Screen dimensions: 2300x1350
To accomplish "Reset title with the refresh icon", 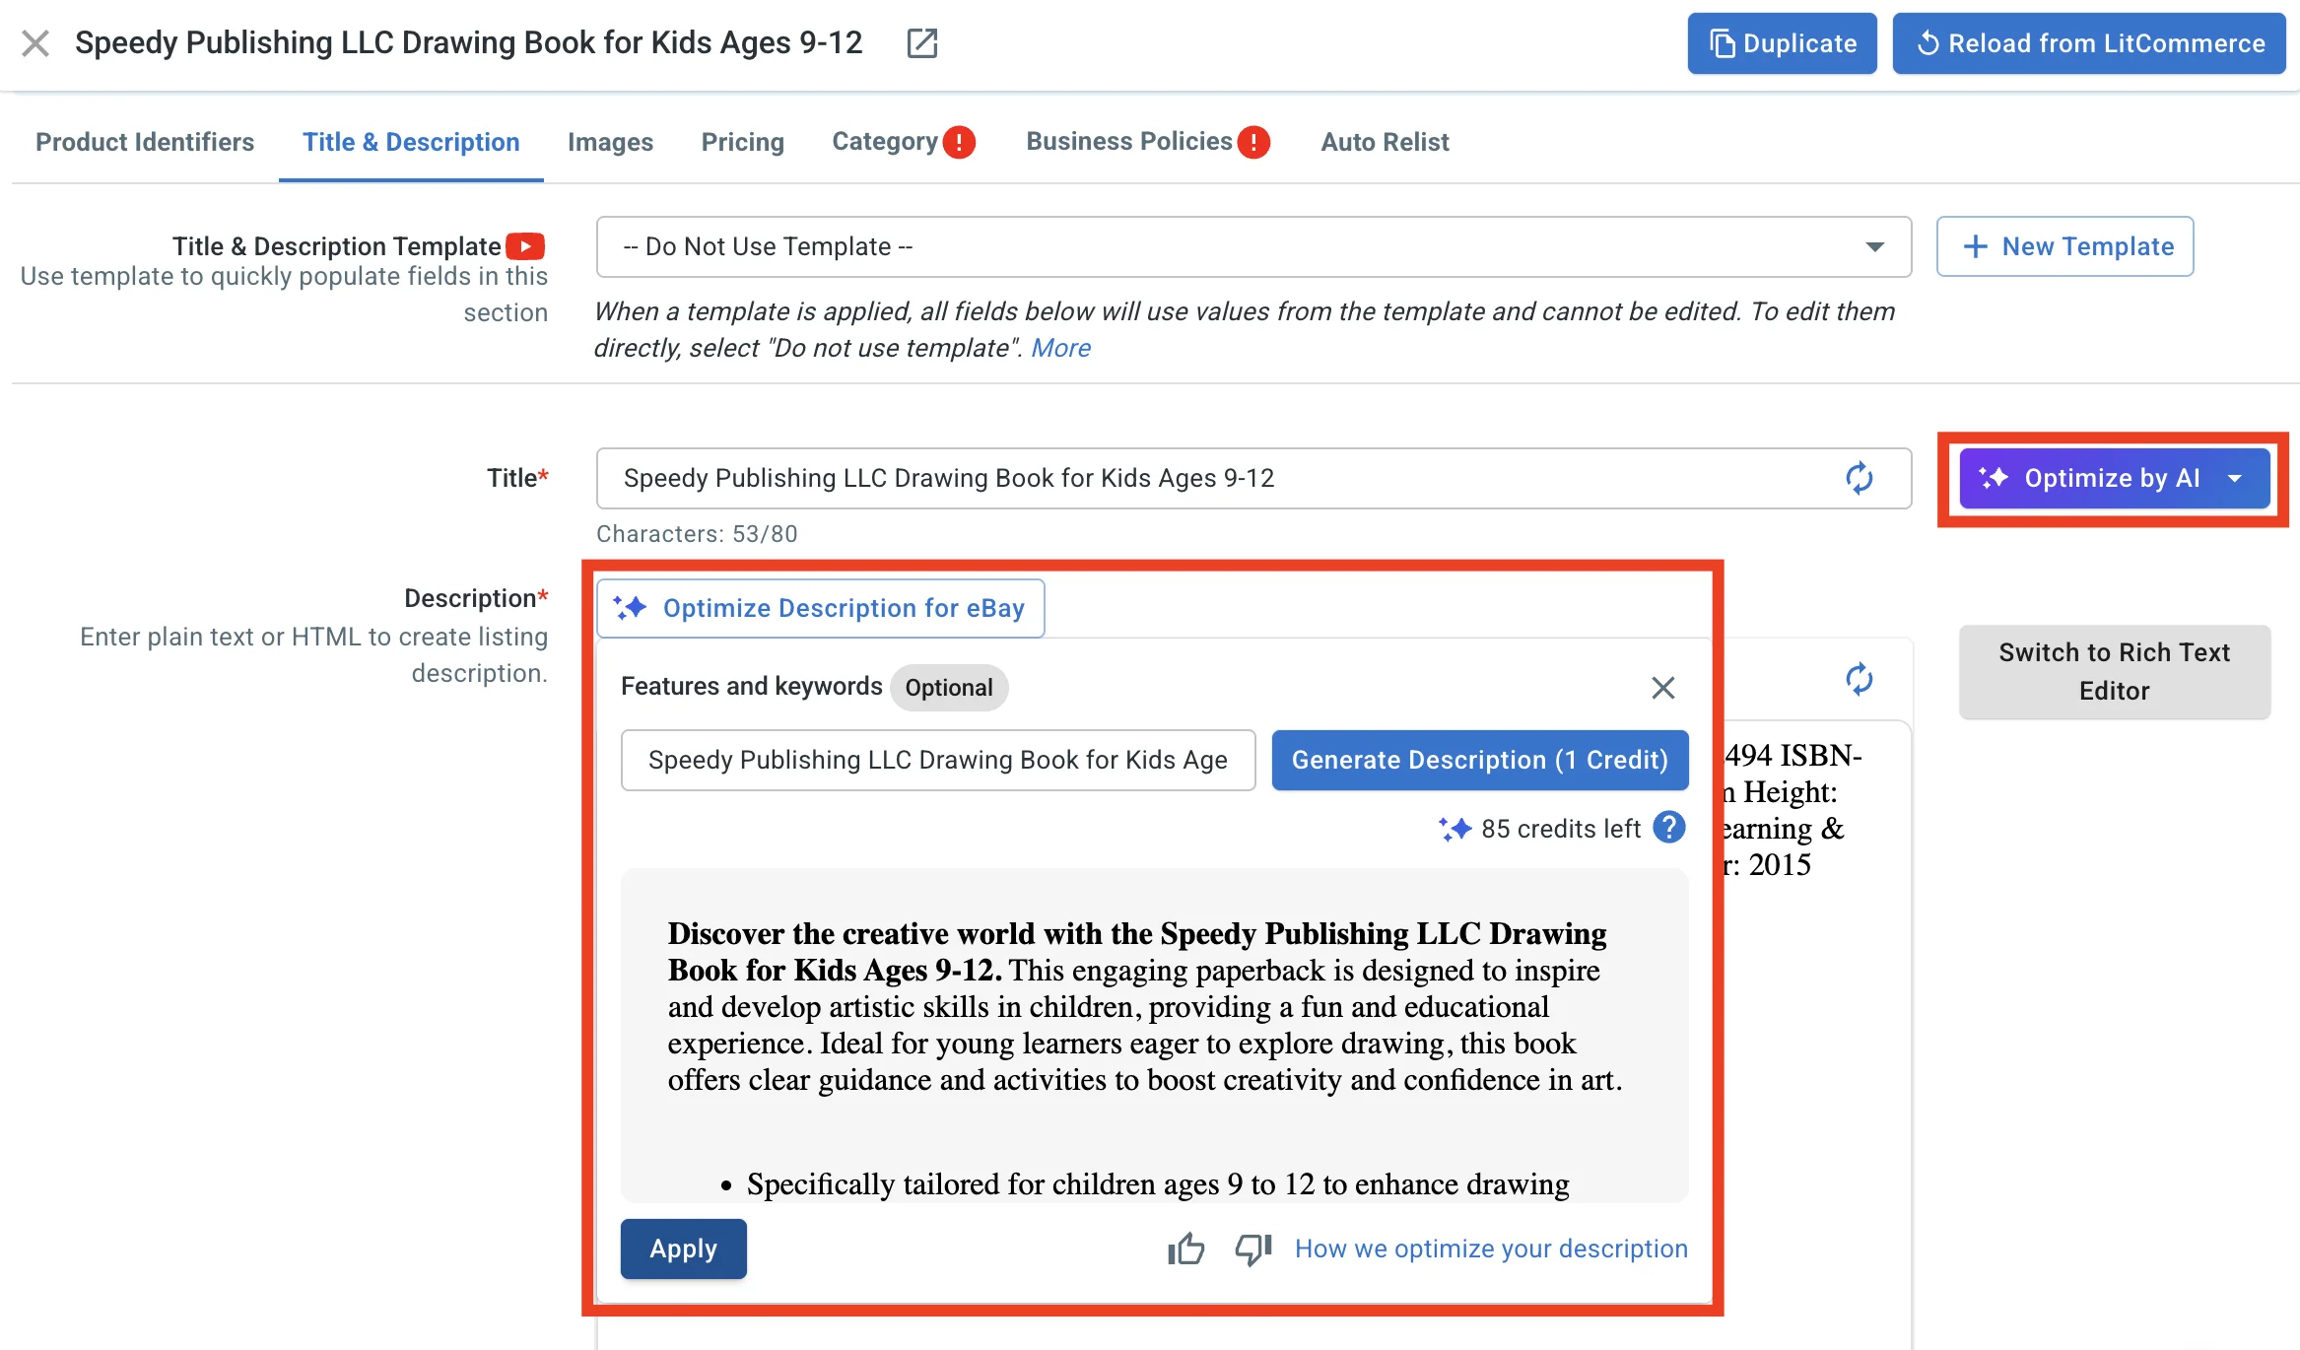I will pos(1859,478).
